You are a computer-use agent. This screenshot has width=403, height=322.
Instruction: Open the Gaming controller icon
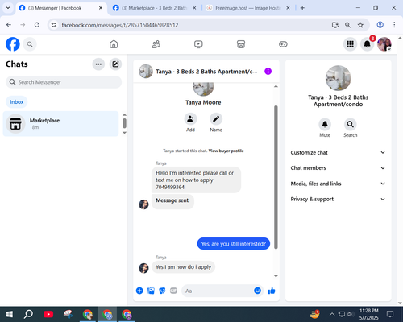[283, 44]
